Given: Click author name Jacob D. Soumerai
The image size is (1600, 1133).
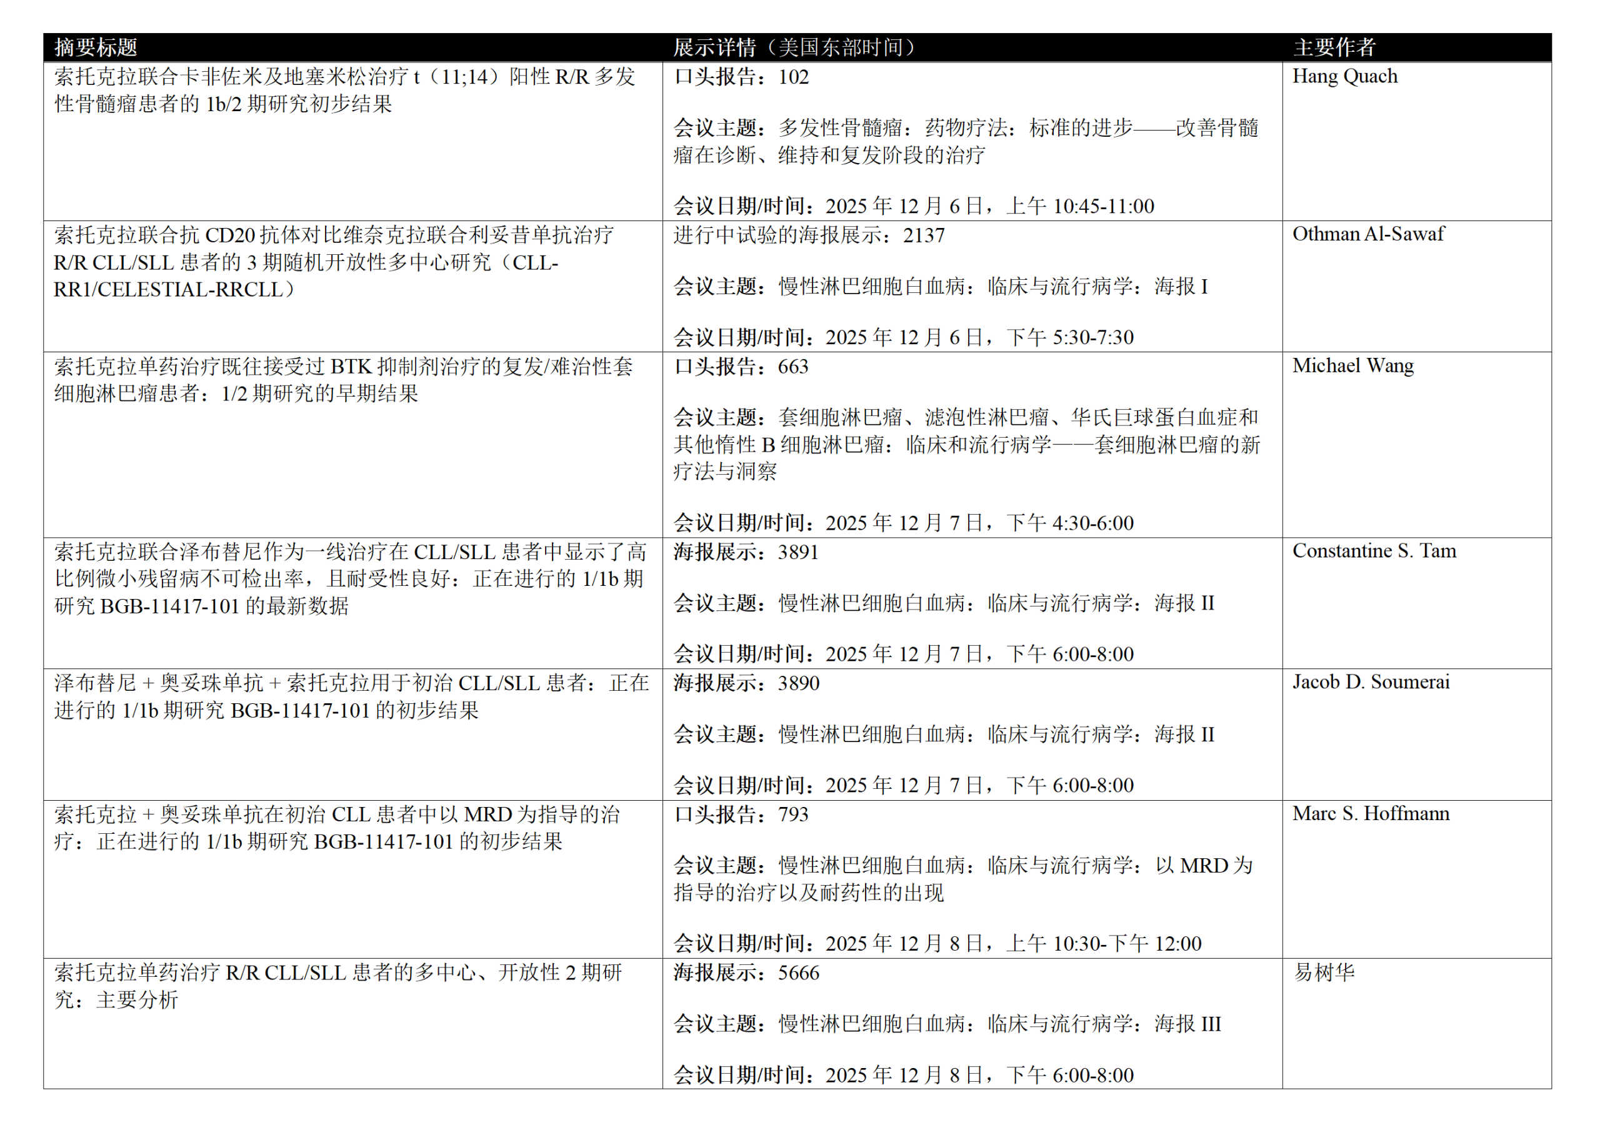Looking at the screenshot, I should [x=1371, y=681].
